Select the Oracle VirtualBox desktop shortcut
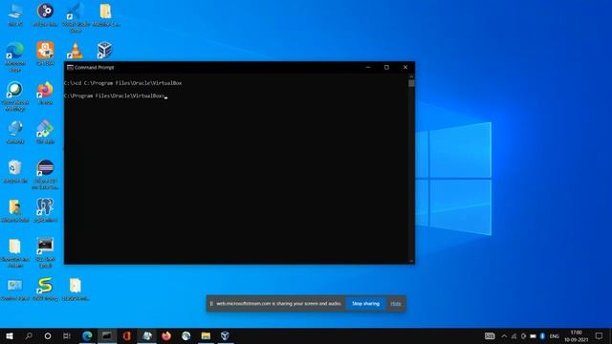Image resolution: width=612 pixels, height=344 pixels. coord(104,51)
